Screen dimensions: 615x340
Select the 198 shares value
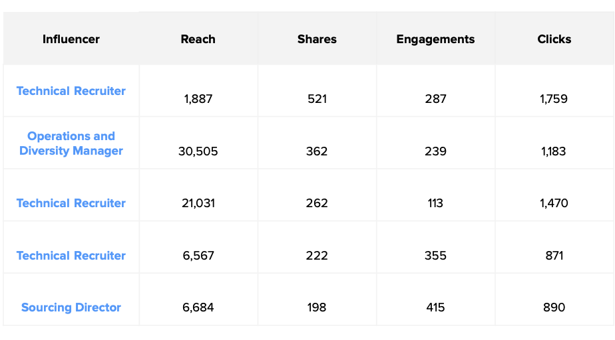317,307
